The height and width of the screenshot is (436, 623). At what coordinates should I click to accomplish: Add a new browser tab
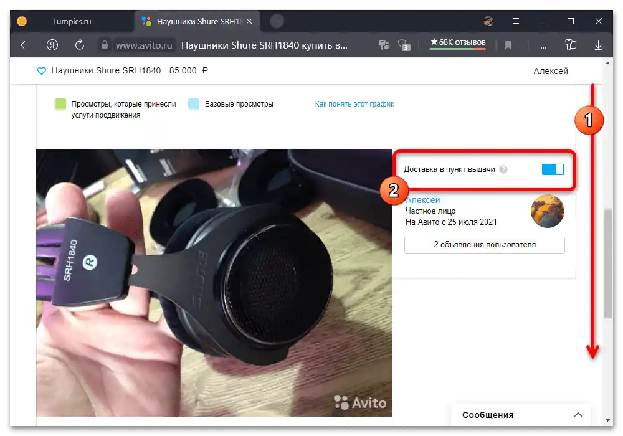point(277,21)
